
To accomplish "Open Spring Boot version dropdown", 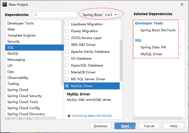I will tap(111, 15).
